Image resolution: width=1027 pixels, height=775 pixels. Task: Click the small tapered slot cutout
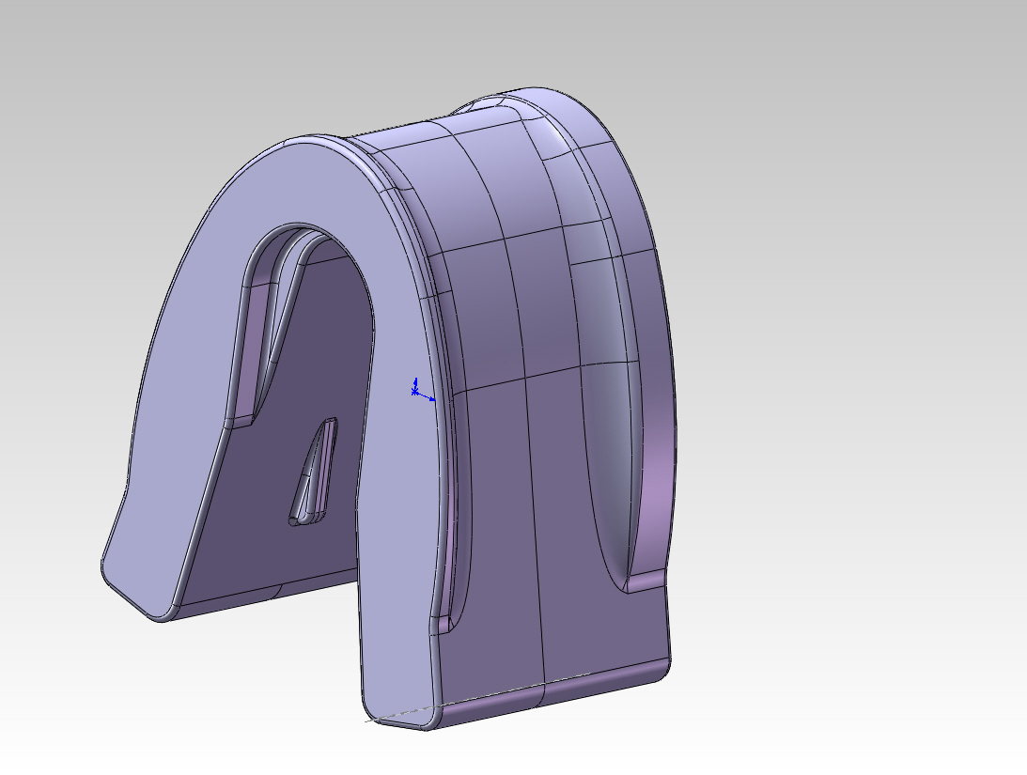[x=315, y=473]
